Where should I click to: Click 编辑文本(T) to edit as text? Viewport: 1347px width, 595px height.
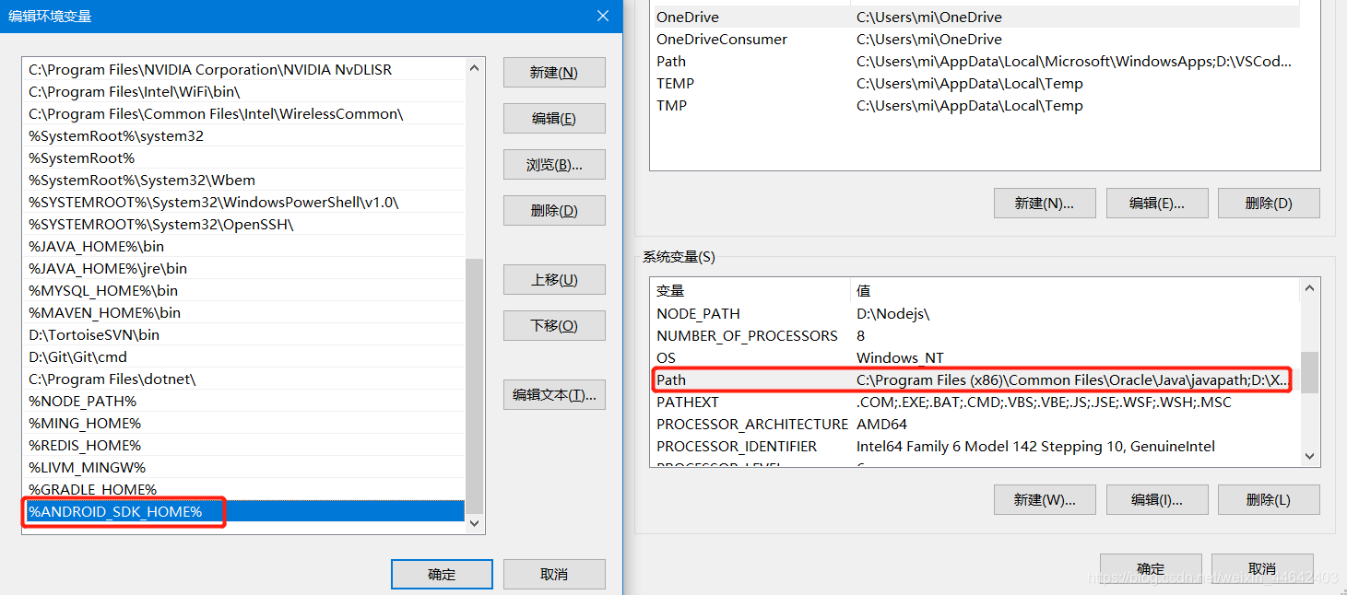point(553,394)
